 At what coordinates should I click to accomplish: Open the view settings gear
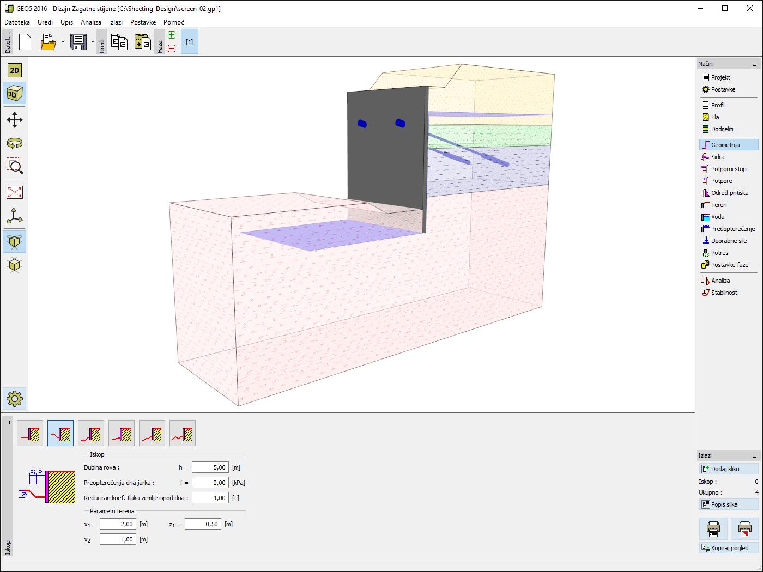15,399
